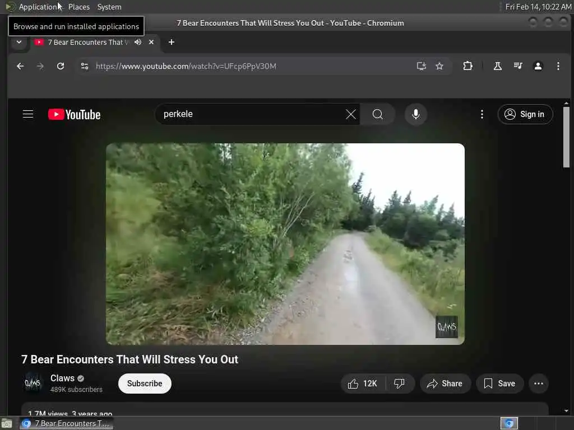View site information icon in address bar
This screenshot has height=430, width=574.
point(85,66)
